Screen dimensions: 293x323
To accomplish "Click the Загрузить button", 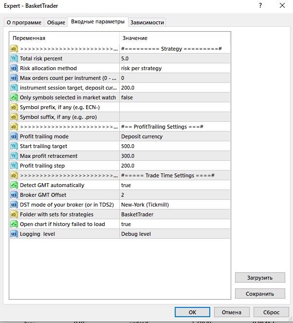I will tap(260, 278).
